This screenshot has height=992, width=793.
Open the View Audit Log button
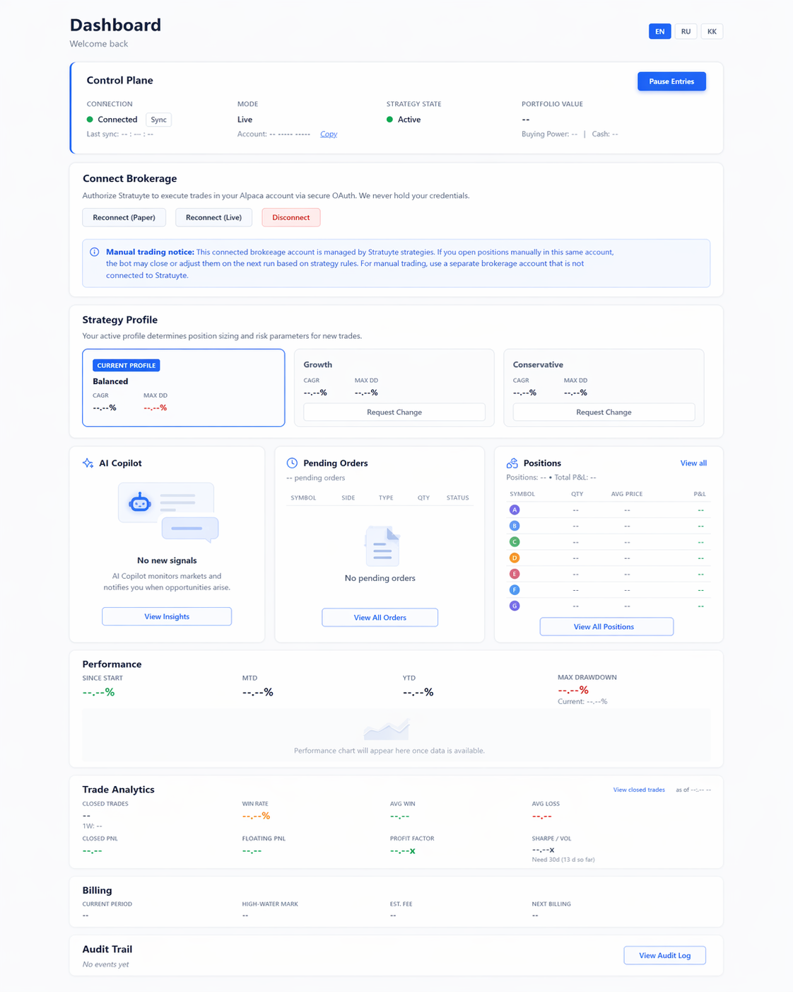tap(664, 956)
